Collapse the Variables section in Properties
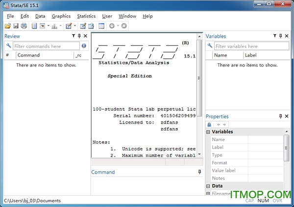 (x=208, y=132)
